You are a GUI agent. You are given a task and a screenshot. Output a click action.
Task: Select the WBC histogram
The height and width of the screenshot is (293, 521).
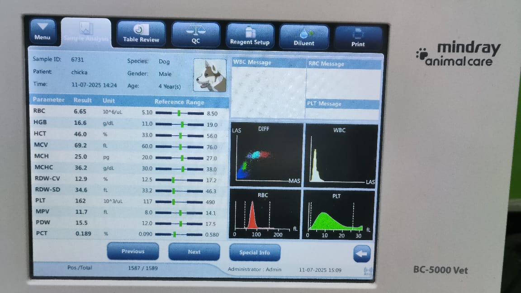[341, 155]
